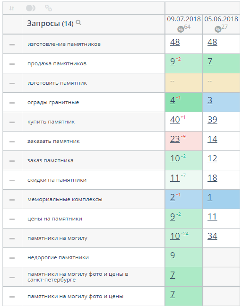Select the query скидки на памятники
Image resolution: width=242 pixels, height=308 pixels.
[x=57, y=180]
